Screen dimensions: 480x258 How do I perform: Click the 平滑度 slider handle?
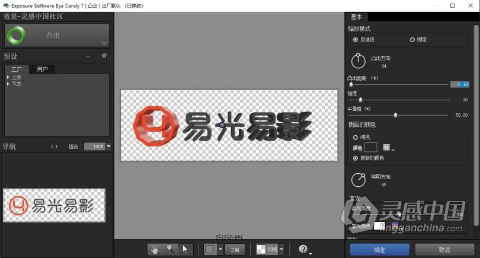coord(395,115)
